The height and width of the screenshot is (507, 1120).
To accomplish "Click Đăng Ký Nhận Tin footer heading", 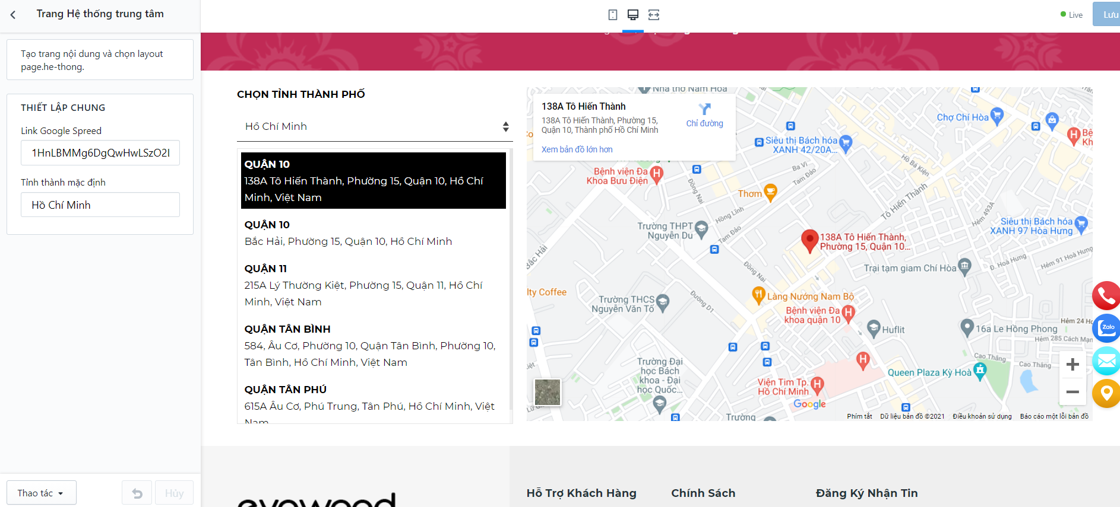I will 866,493.
